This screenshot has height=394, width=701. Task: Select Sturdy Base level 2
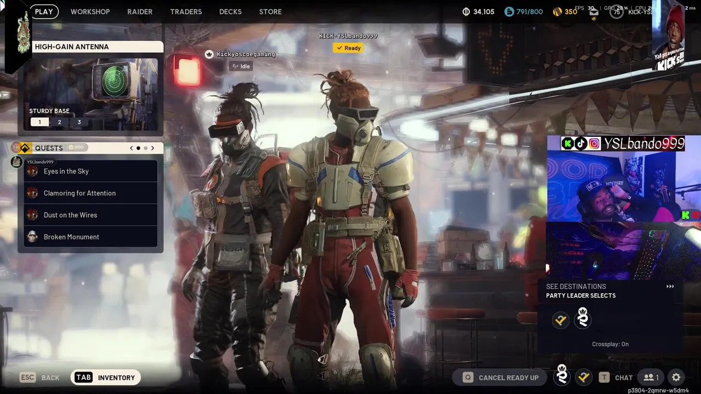[x=59, y=122]
